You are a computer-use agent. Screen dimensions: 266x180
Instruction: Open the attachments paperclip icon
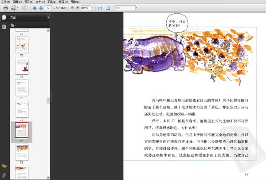pyautogui.click(x=4, y=175)
